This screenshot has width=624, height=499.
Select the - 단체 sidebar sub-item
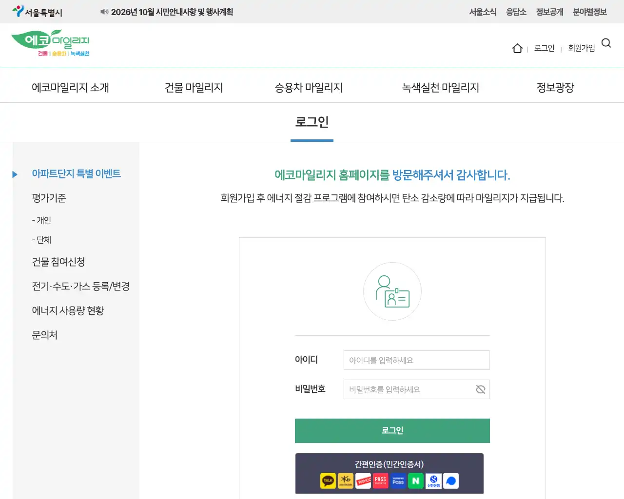(41, 240)
